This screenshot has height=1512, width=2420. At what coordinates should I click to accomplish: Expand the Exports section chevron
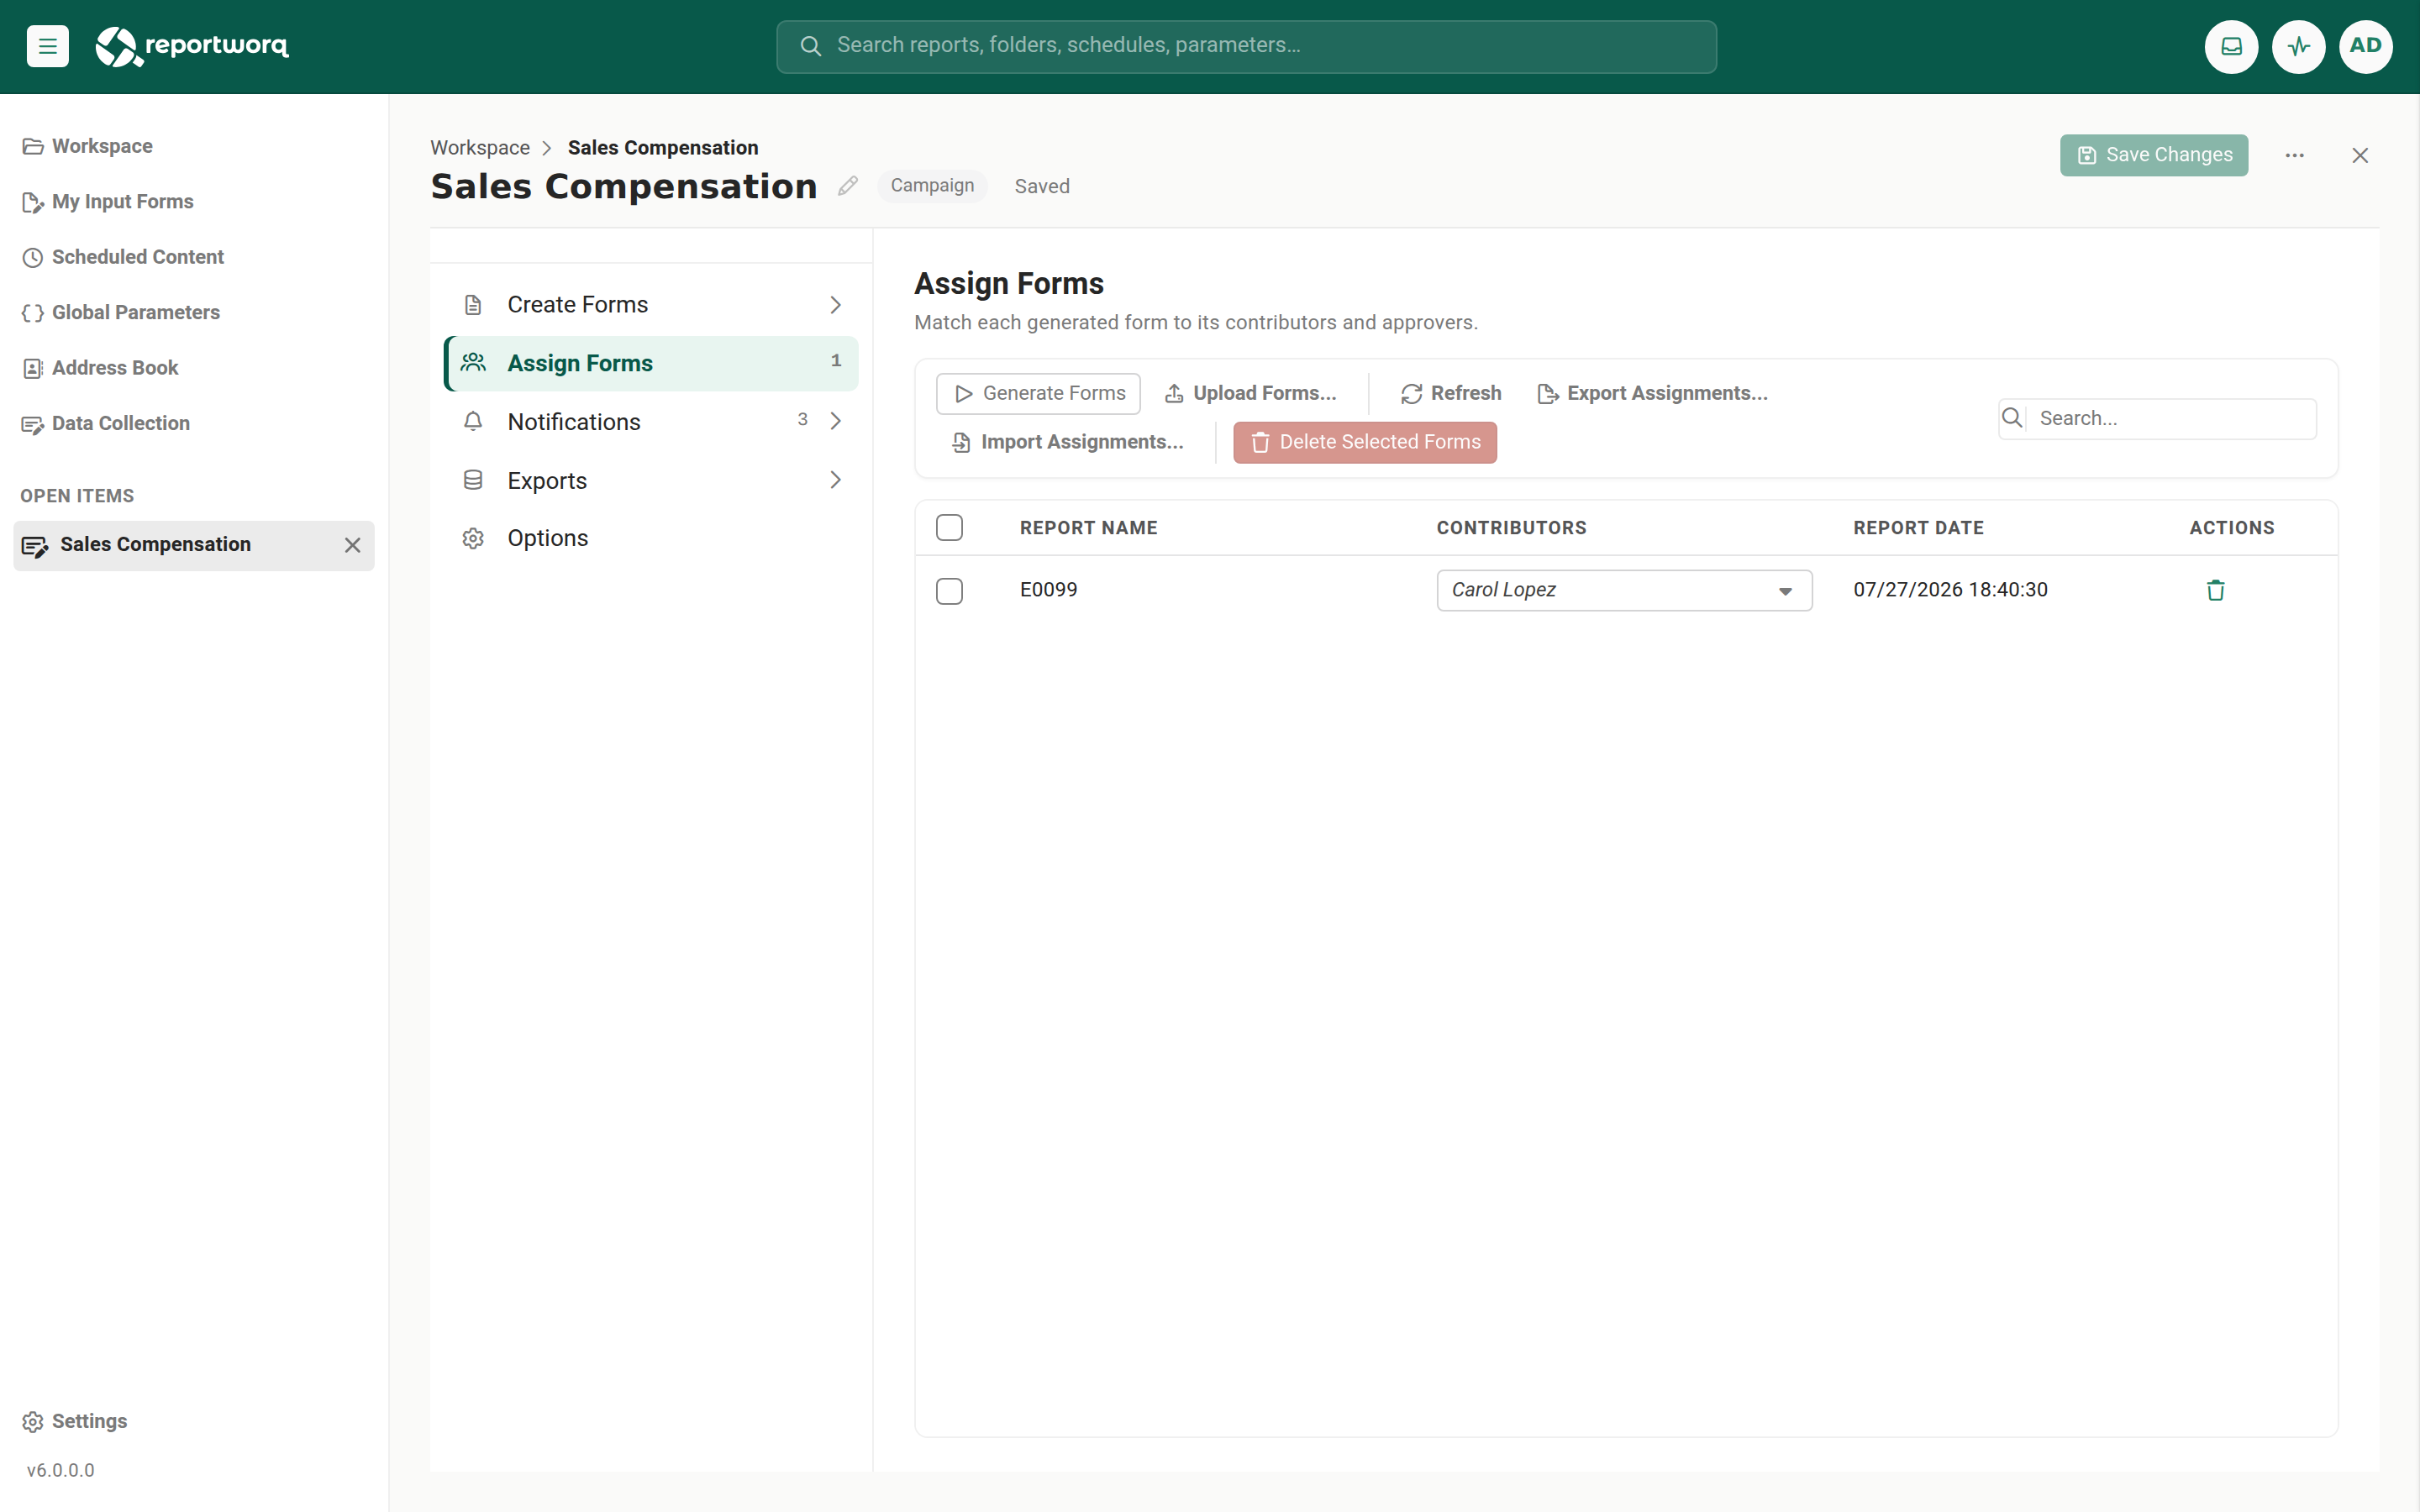(x=836, y=480)
